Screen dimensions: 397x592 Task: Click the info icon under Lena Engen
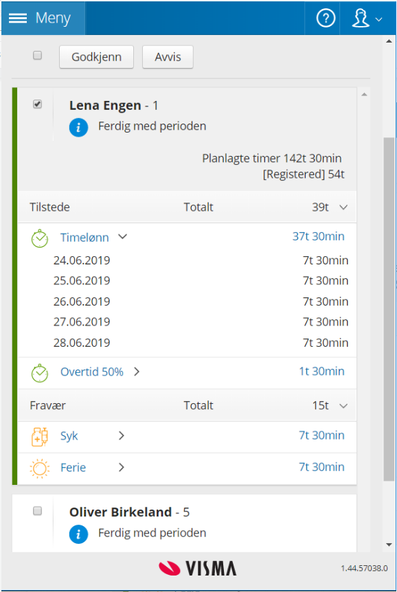coord(78,127)
